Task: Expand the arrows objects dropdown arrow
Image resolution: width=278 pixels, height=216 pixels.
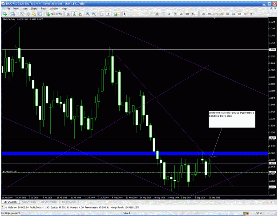Action: (196, 14)
